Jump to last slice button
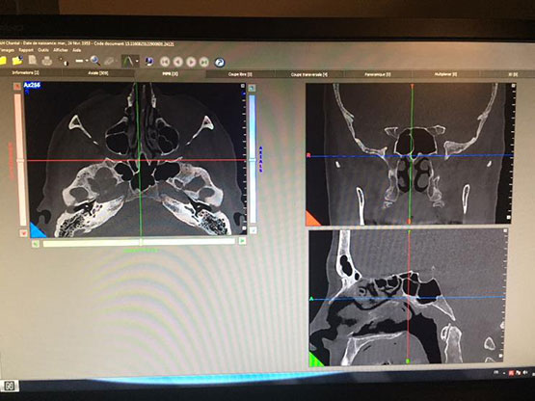535x401 pixels. [x=204, y=62]
